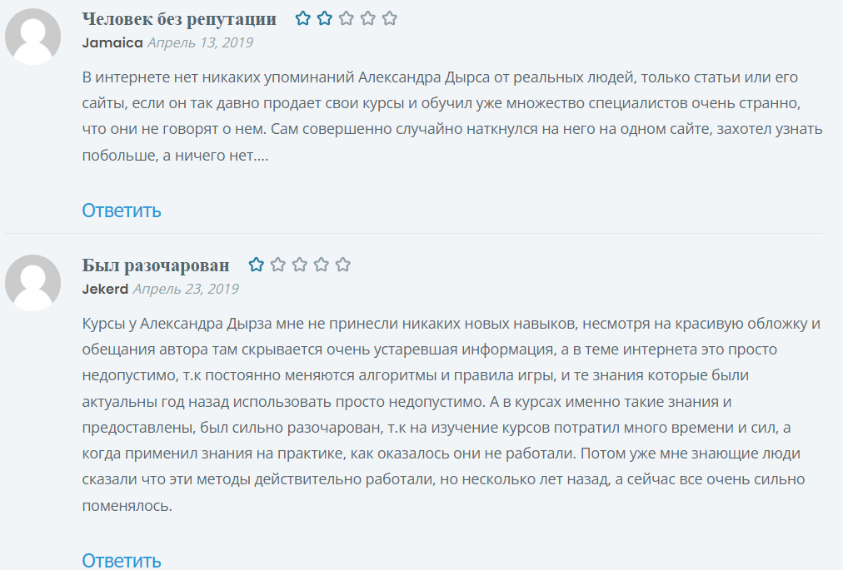The height and width of the screenshot is (570, 843).
Task: Click fifth star in Jamaica's review rating
Action: point(390,18)
